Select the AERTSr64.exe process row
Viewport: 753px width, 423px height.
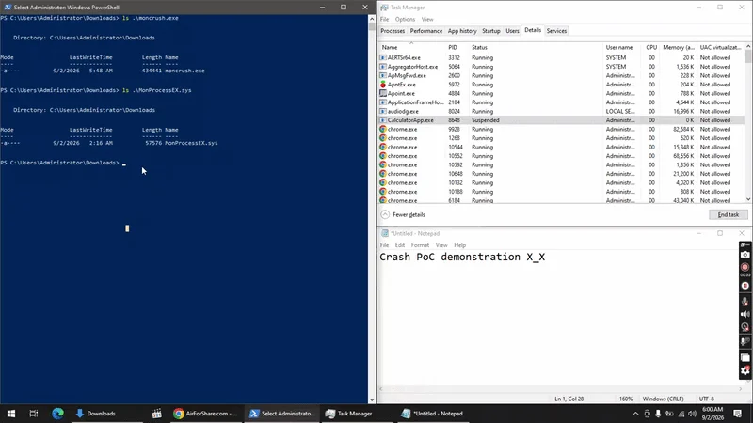561,57
